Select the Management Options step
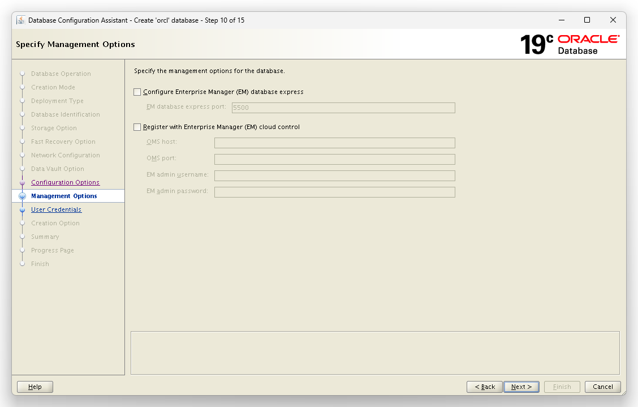Viewport: 638px width, 407px height. click(x=64, y=196)
